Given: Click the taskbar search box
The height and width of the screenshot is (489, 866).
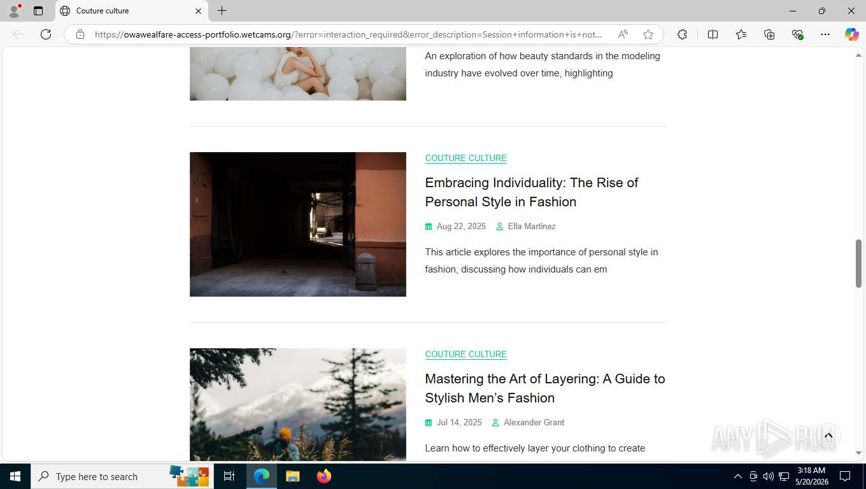Looking at the screenshot, I should [x=122, y=476].
